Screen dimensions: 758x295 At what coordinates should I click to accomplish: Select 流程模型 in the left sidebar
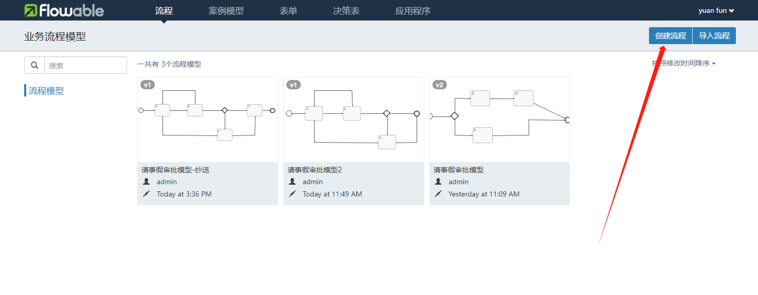(46, 91)
